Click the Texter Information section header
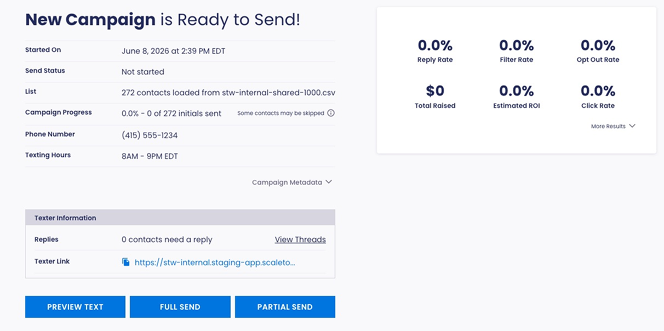Viewport: 664px width, 331px height. click(180, 218)
